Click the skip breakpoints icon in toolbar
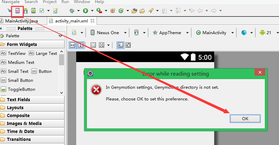The width and height of the screenshot is (279, 145). click(9, 11)
